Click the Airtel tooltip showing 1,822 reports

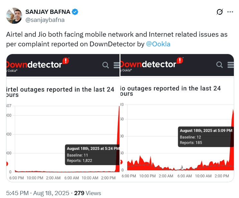[92, 155]
